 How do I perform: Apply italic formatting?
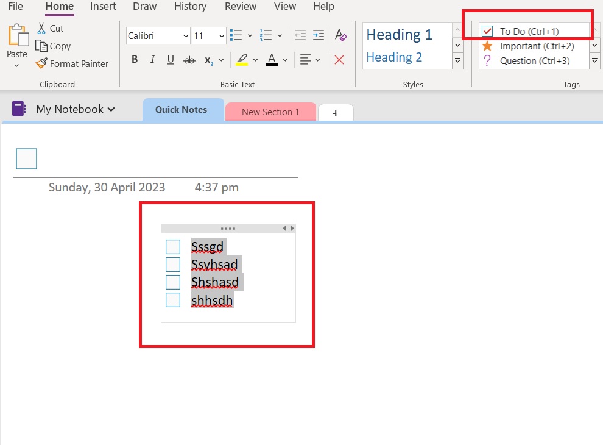[x=152, y=59]
